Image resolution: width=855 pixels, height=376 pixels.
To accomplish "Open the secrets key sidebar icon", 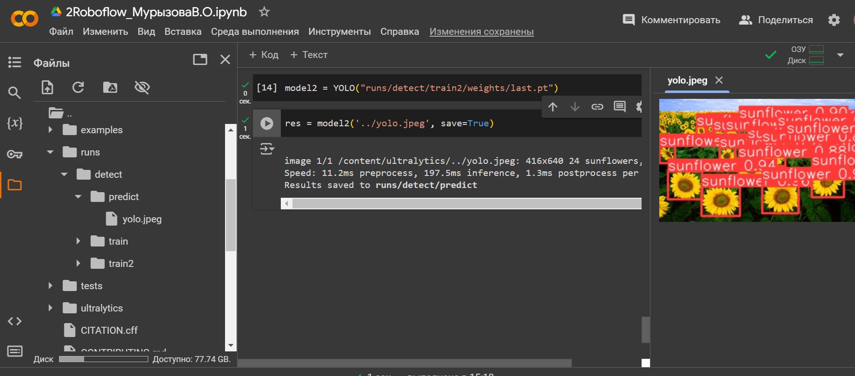I will click(x=14, y=154).
